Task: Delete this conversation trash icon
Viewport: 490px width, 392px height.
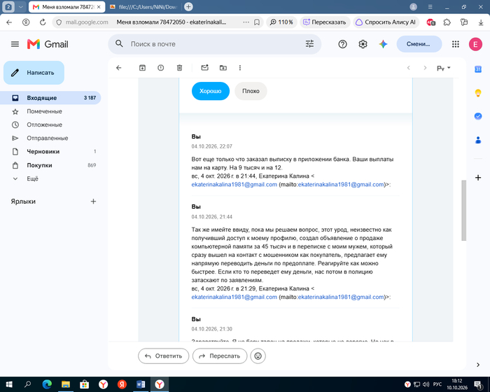Action: coord(179,68)
